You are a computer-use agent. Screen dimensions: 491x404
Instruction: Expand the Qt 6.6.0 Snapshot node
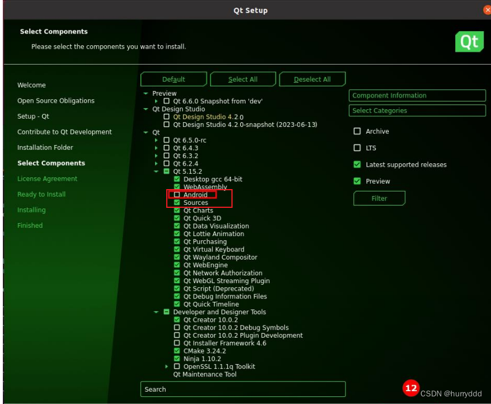click(x=156, y=101)
